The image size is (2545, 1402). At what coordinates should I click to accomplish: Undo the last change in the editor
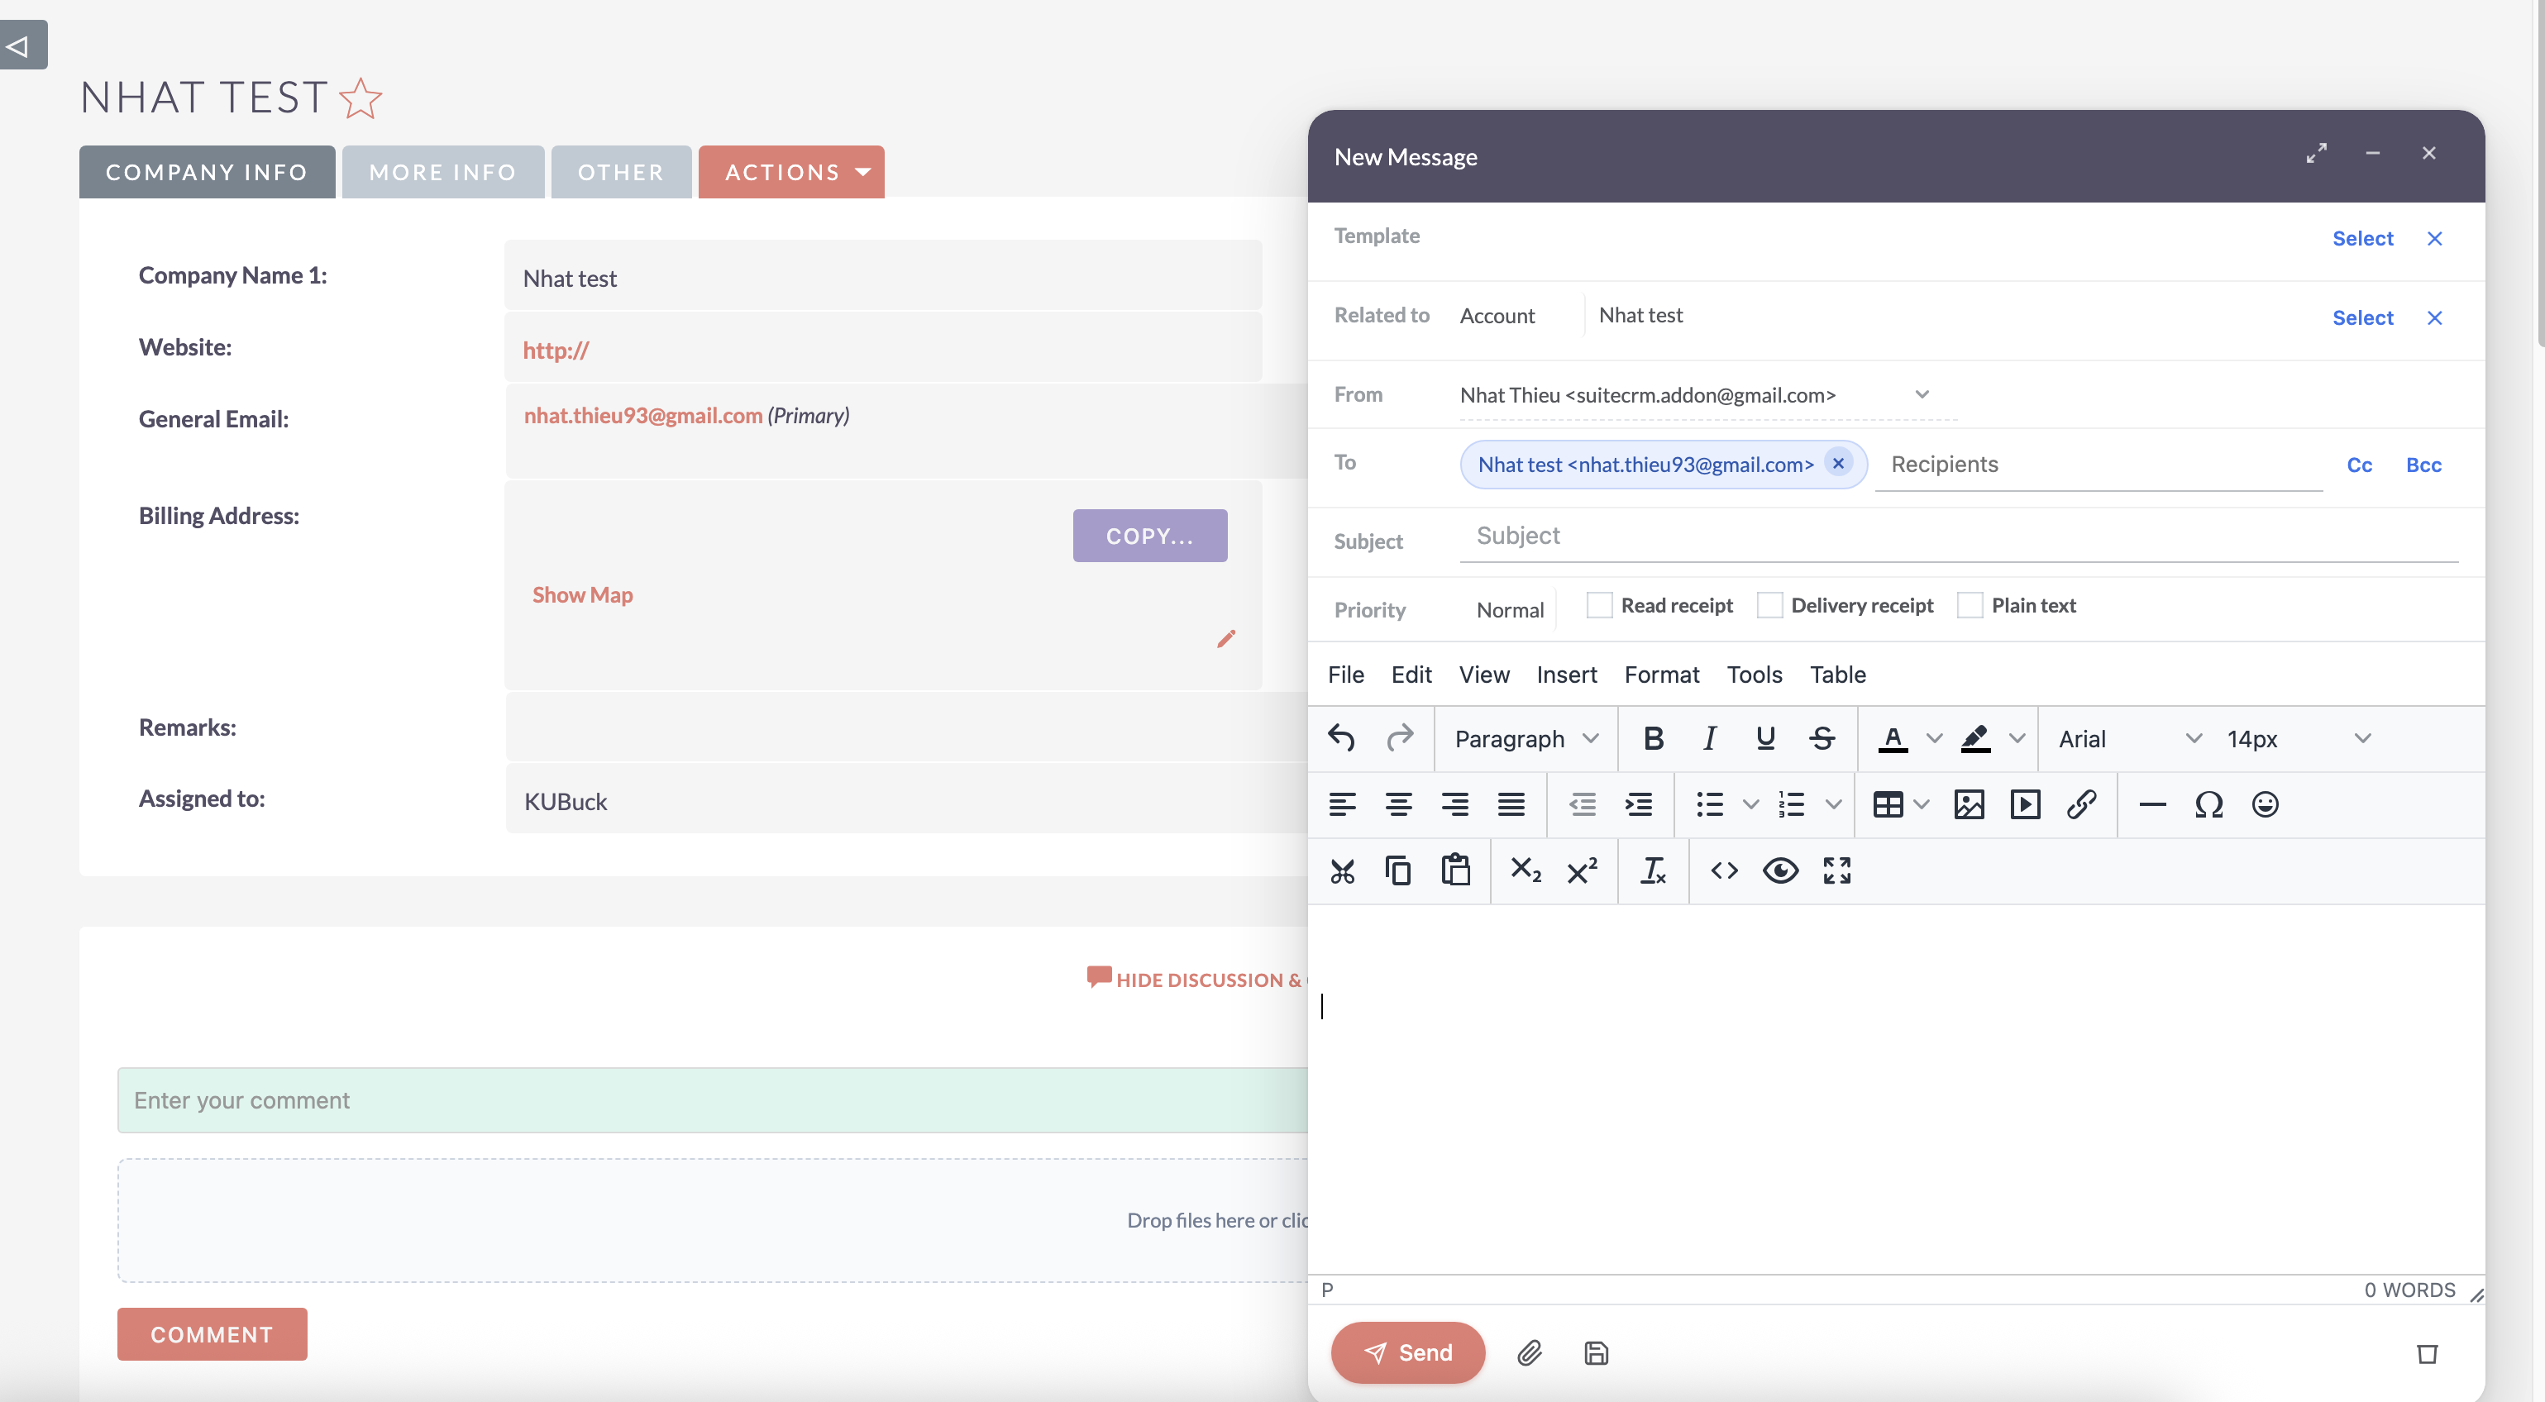(1342, 738)
